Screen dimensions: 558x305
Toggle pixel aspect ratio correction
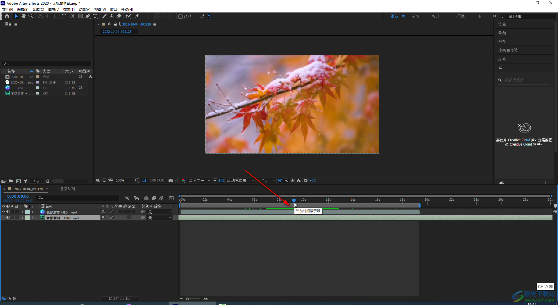[x=279, y=180]
